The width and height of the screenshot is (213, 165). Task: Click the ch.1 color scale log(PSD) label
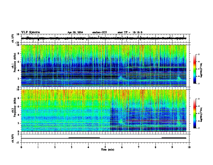tap(201, 70)
